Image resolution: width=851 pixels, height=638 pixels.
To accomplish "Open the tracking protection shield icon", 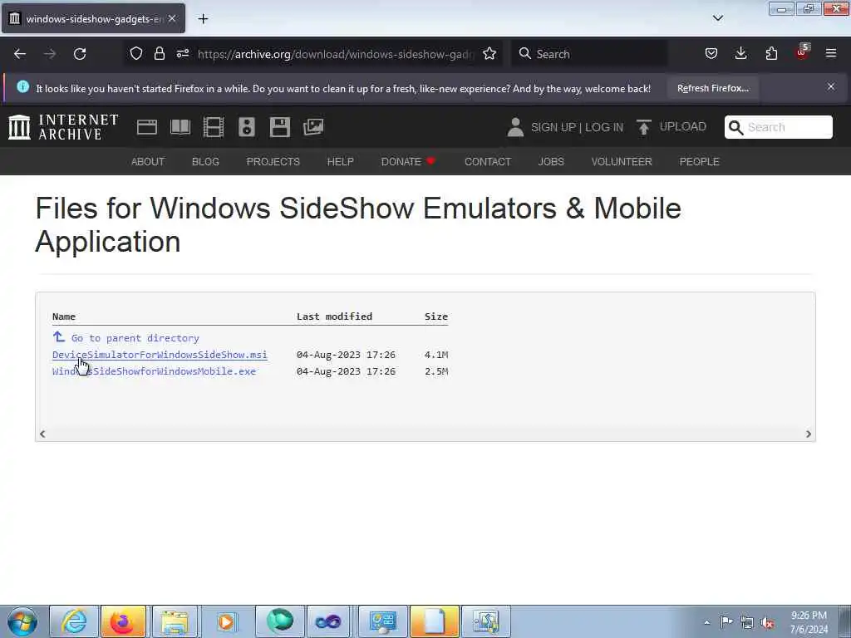I will tap(136, 53).
